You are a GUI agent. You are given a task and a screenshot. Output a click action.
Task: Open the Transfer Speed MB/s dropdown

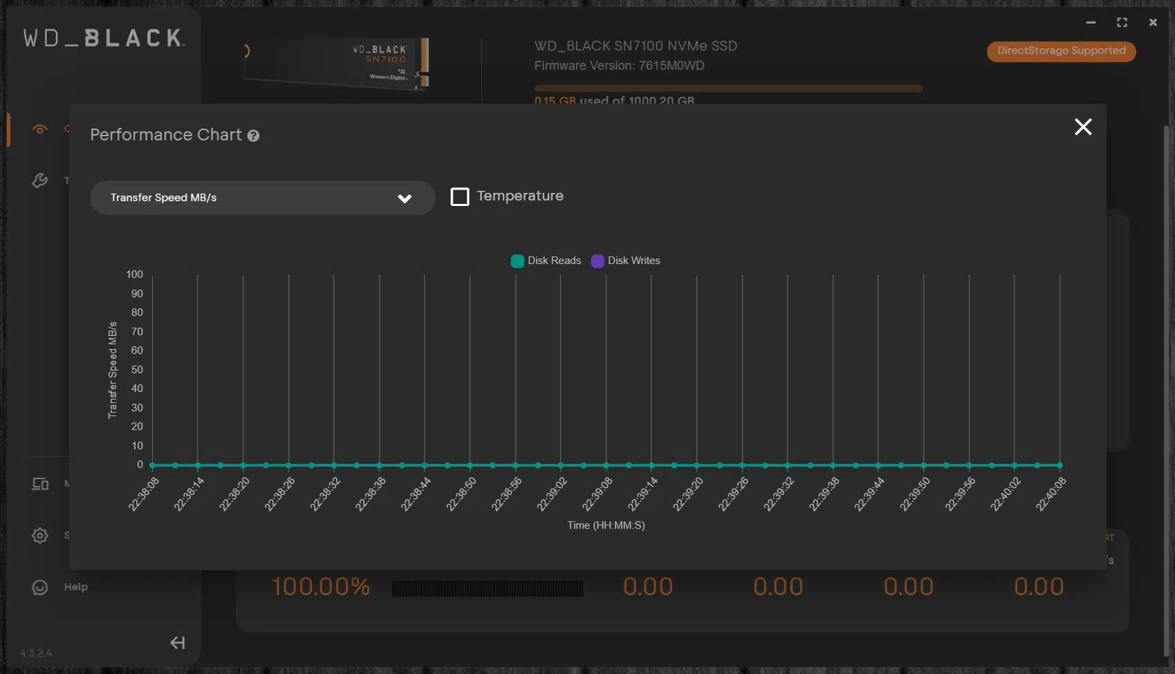262,198
